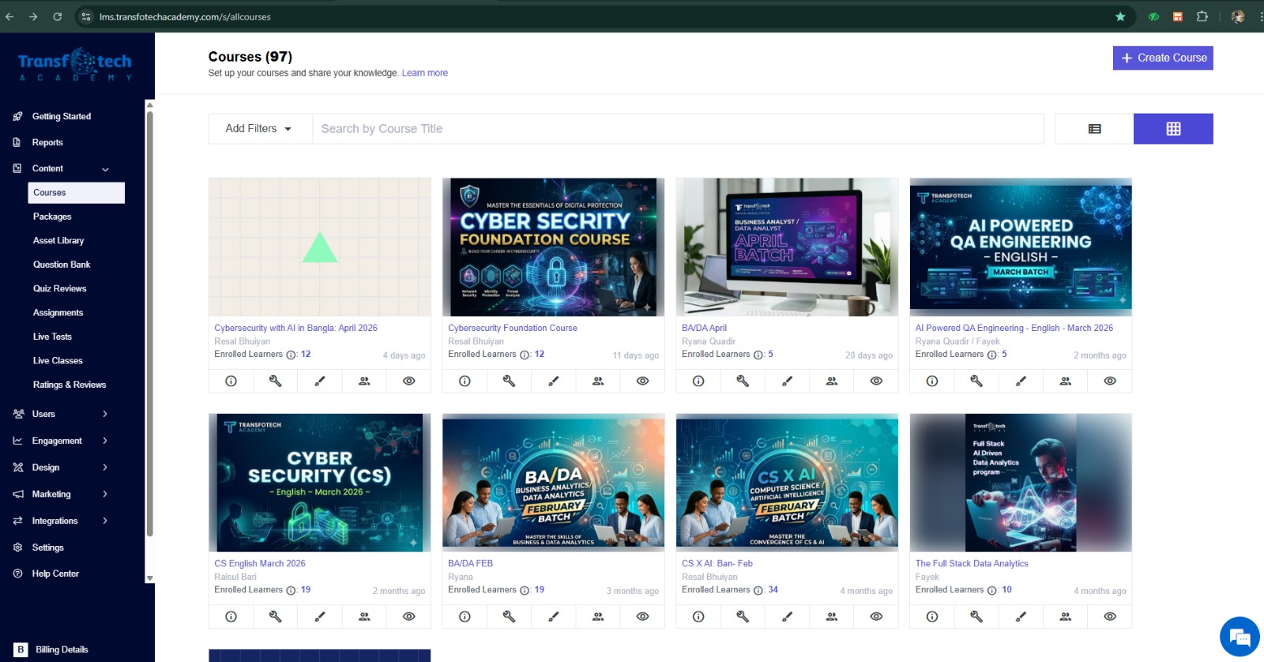This screenshot has width=1264, height=662.
Task: Open Reports in sidebar
Action: click(x=47, y=143)
